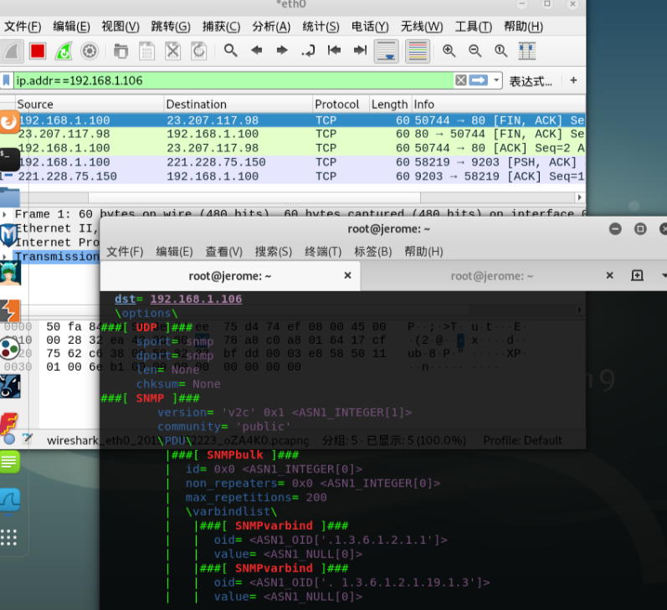
Task: Go to specified packet icon
Action: pyautogui.click(x=308, y=50)
